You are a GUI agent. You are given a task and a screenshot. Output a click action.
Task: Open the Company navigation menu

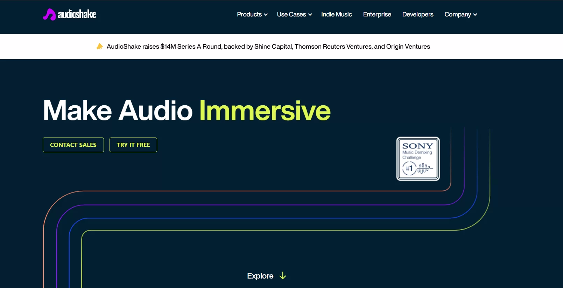[457, 14]
